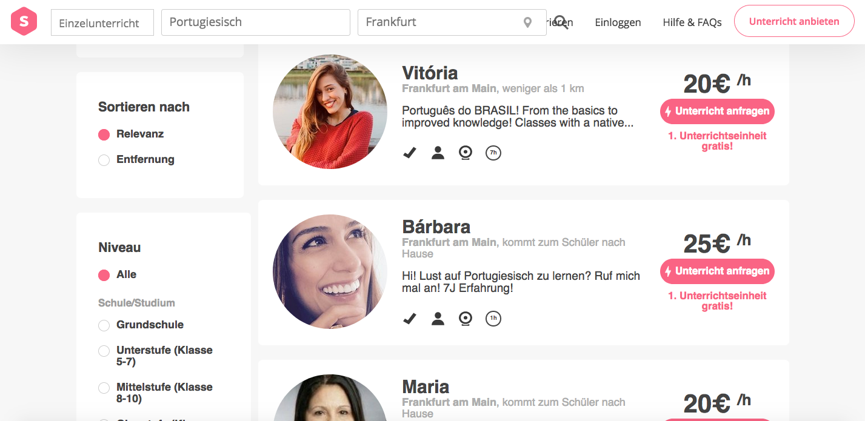The width and height of the screenshot is (865, 421).
Task: Click the Portugiesisch subject search field
Action: (x=255, y=22)
